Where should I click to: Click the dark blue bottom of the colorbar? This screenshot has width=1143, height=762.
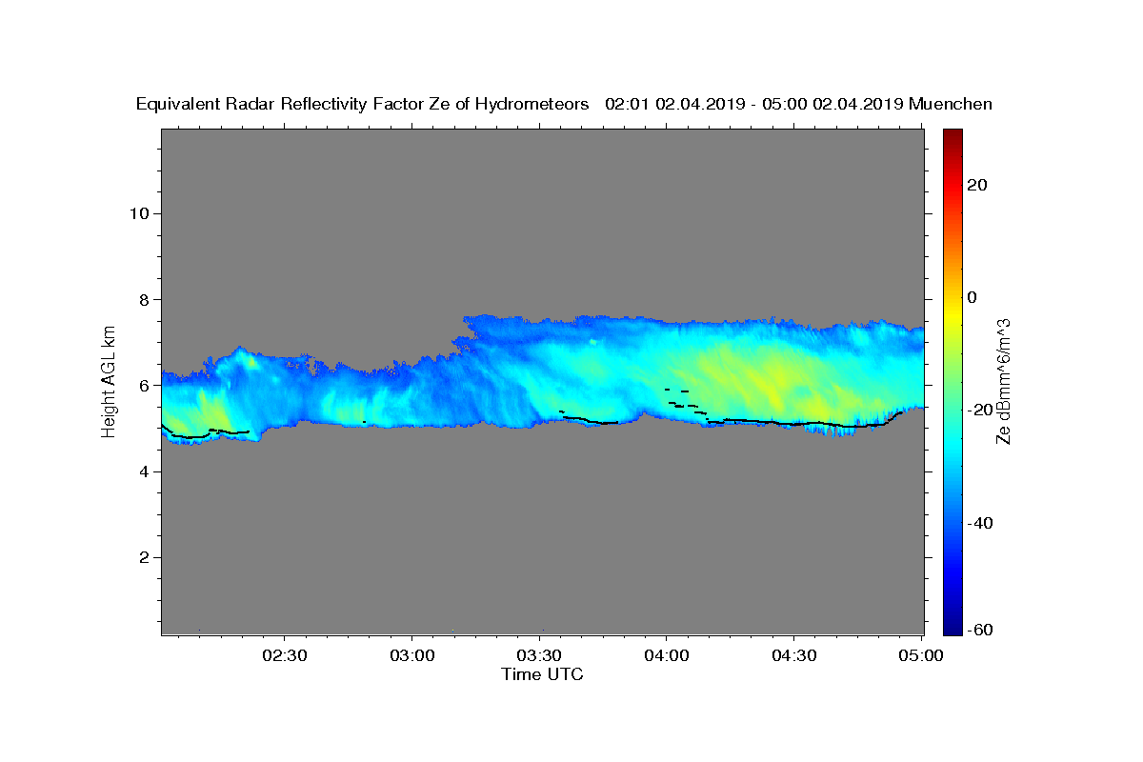[952, 627]
